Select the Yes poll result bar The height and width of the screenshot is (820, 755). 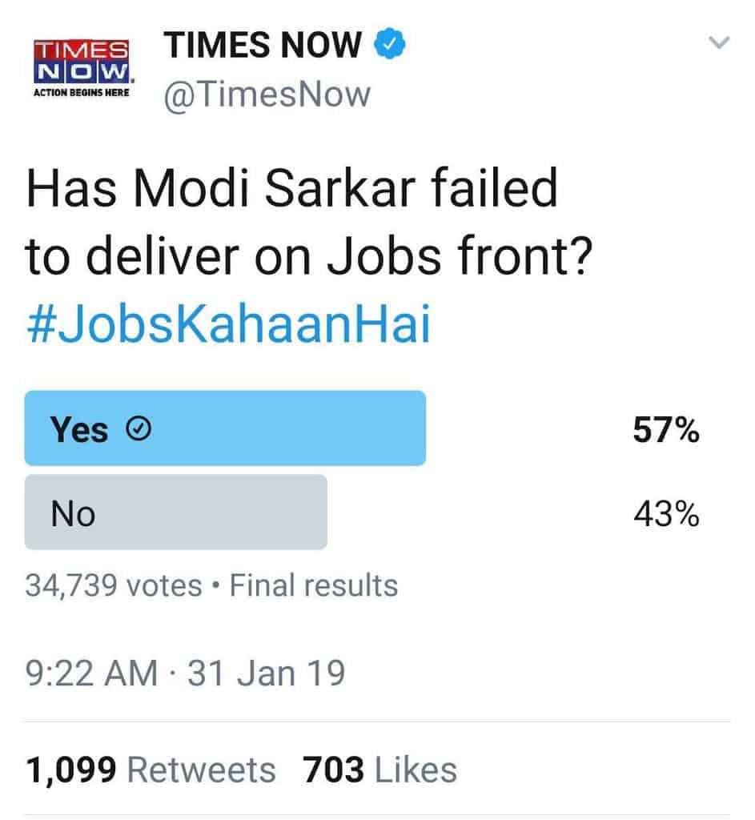click(x=225, y=428)
